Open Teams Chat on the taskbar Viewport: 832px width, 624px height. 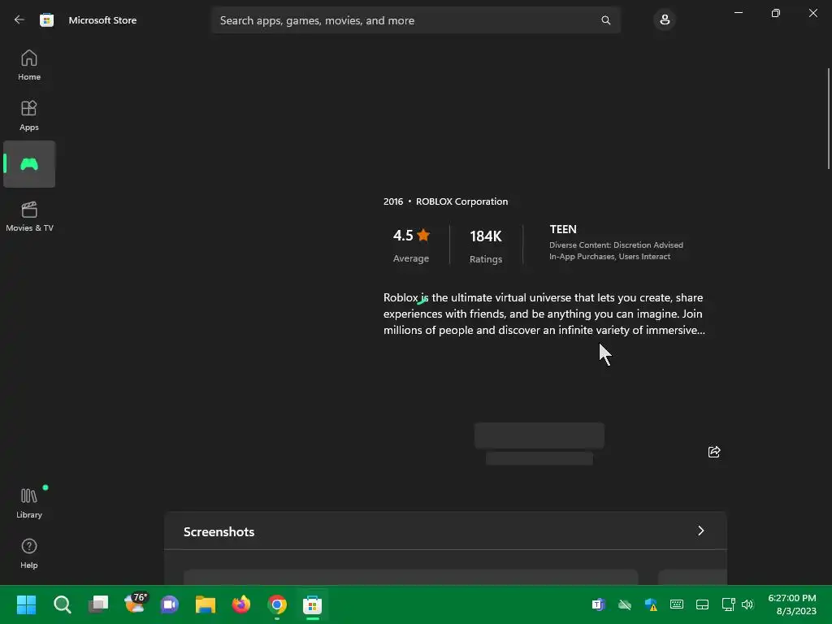point(170,604)
